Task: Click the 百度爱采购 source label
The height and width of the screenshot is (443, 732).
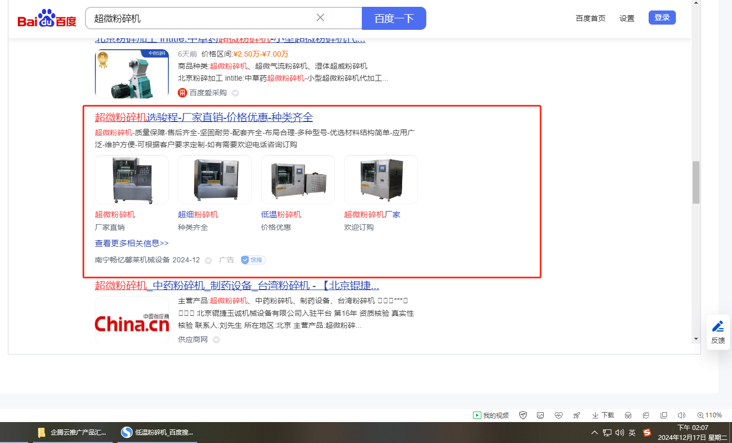Action: point(208,93)
